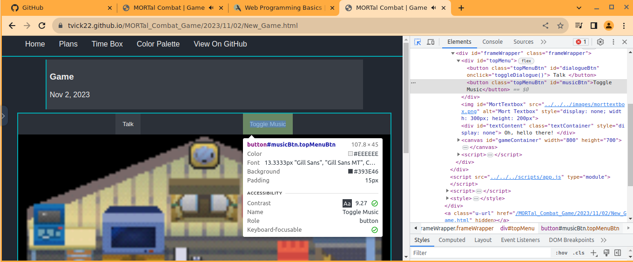Click the Filter styles input field
633x262 pixels.
[x=479, y=253]
